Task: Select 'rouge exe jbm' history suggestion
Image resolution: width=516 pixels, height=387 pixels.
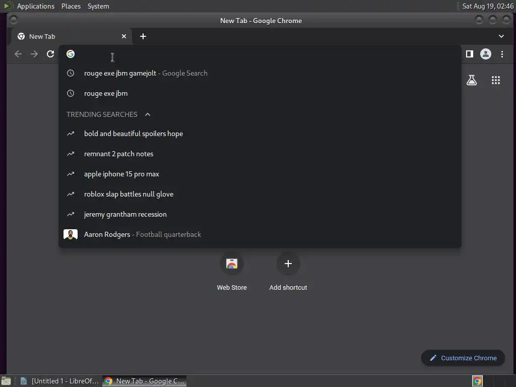Action: tap(260, 93)
